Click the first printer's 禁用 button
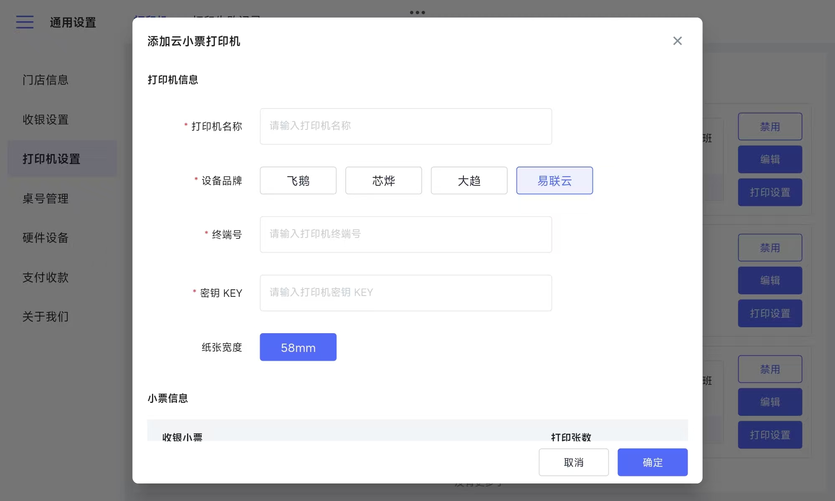Screen dimensions: 835x501 coord(769,127)
